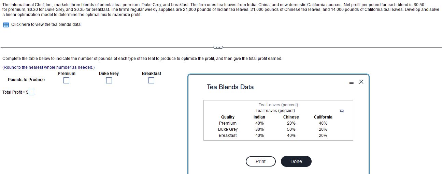Focus the Total Profit input field

click(31, 92)
